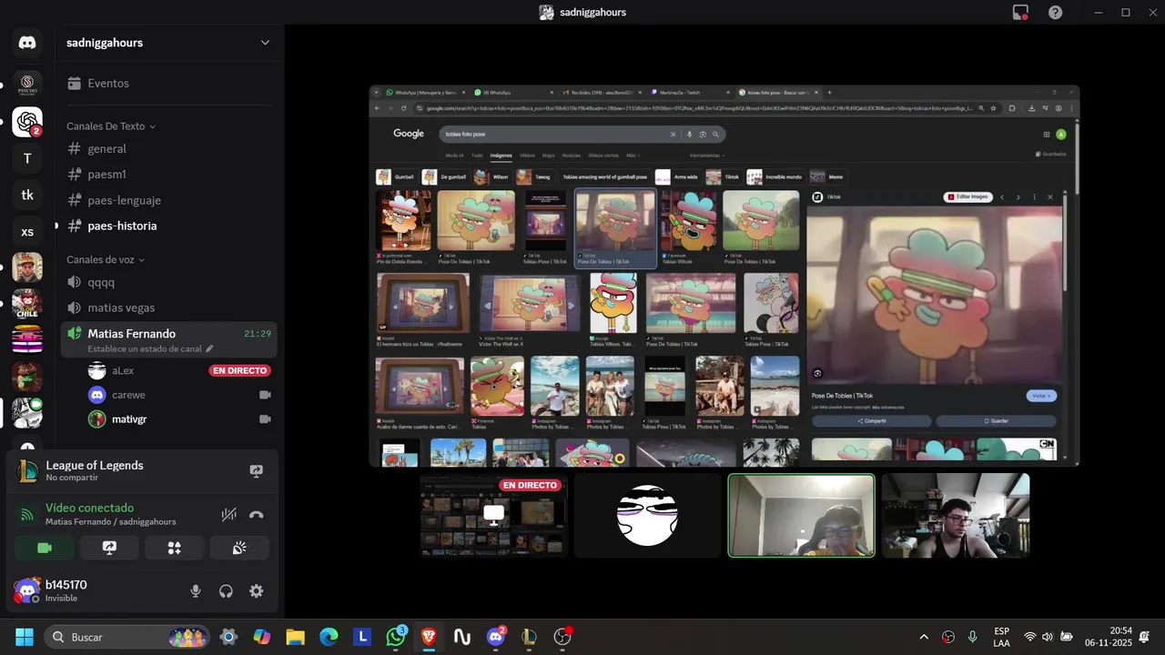Open Discord direct messages home

tap(27, 43)
